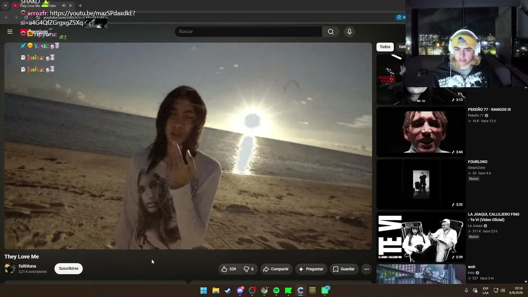Open a new browser tab
This screenshot has width=528, height=297.
point(80,6)
